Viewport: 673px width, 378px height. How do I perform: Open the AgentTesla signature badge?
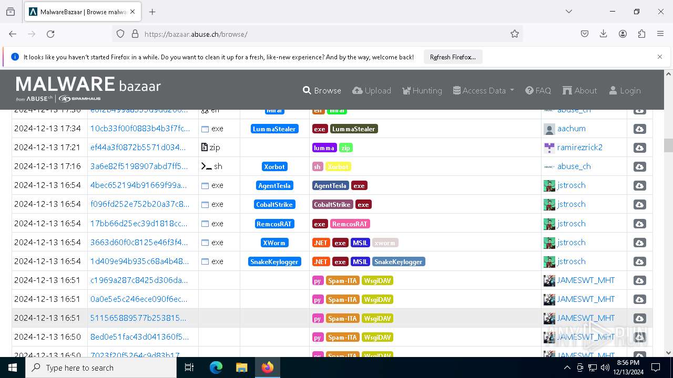tap(274, 185)
